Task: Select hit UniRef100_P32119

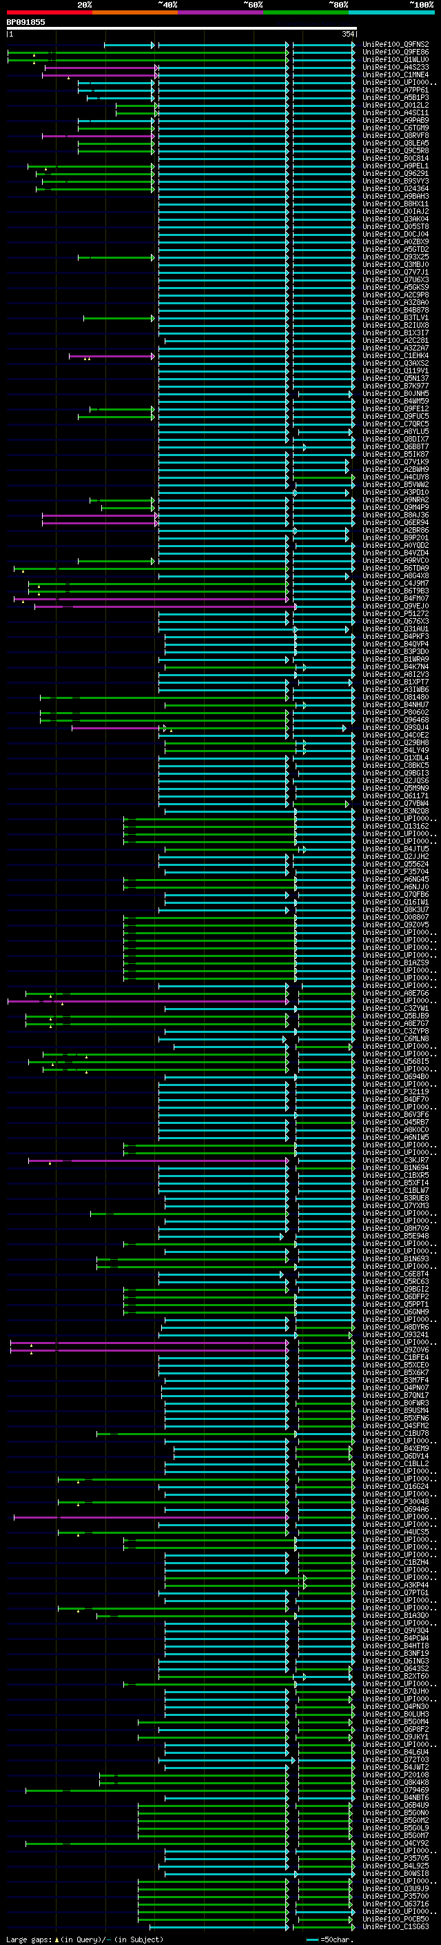Action: click(395, 1092)
